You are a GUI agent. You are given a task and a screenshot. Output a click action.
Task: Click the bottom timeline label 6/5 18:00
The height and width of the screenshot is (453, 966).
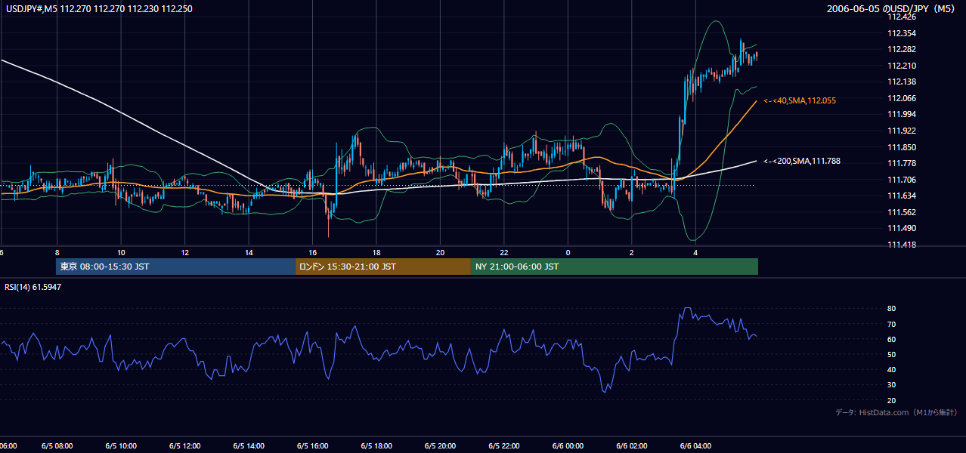point(376,445)
